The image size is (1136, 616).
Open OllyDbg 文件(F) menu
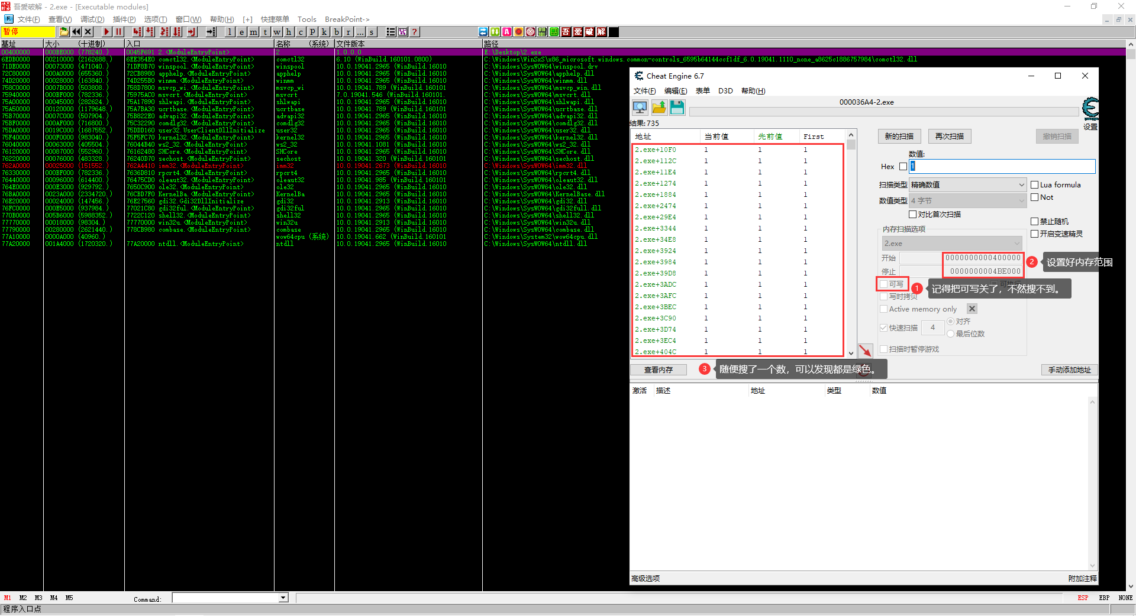pos(29,20)
